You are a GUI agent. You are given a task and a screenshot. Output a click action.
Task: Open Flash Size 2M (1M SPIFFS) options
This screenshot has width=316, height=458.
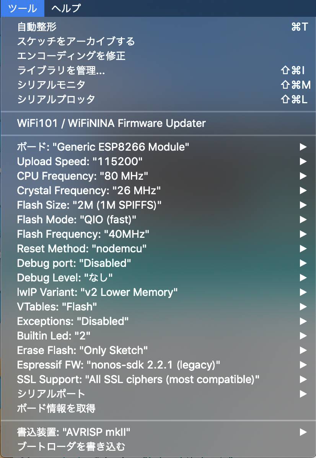[x=89, y=205]
